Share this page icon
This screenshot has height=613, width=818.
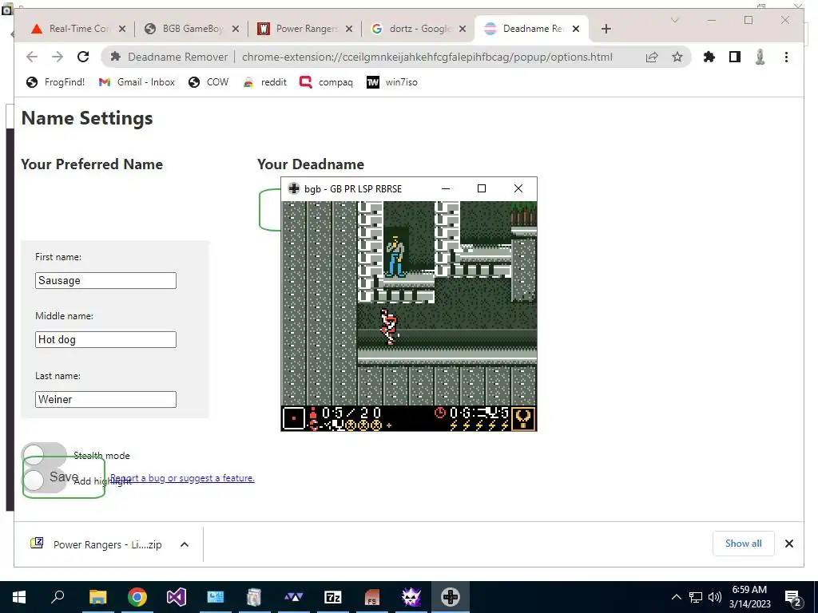coord(652,57)
